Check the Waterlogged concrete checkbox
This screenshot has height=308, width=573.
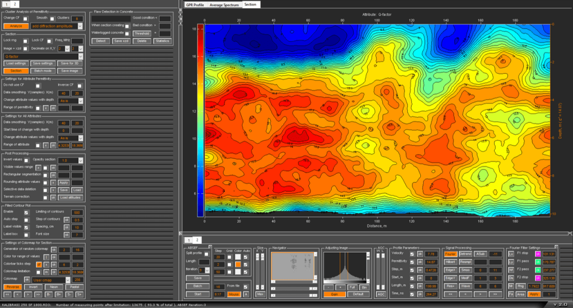pyautogui.click(x=127, y=34)
